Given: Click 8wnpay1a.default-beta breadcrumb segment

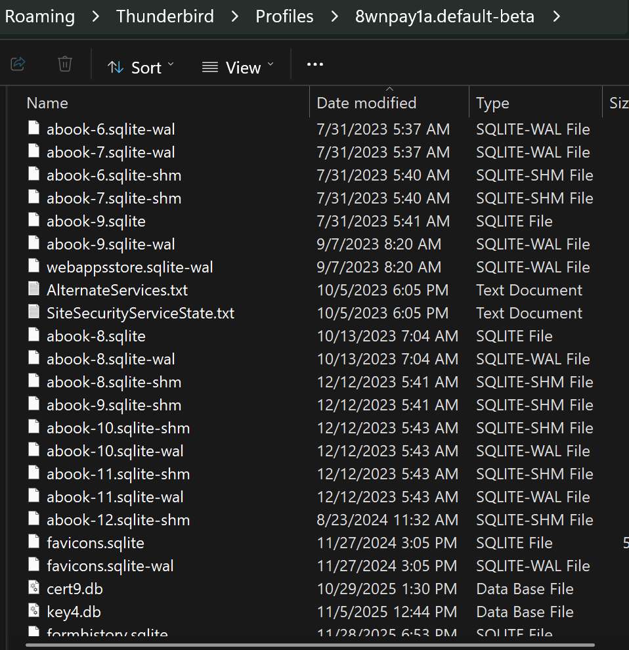Looking at the screenshot, I should coord(445,16).
